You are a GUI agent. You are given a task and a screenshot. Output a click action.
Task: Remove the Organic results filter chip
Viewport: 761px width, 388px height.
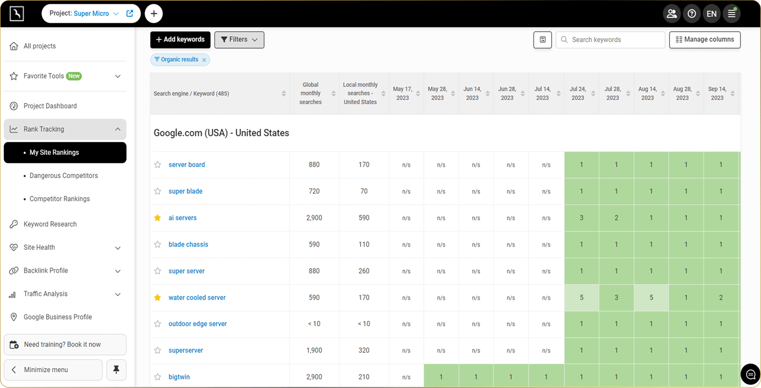pyautogui.click(x=204, y=60)
